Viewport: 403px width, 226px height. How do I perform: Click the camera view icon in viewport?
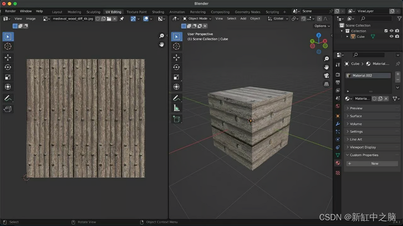click(326, 75)
